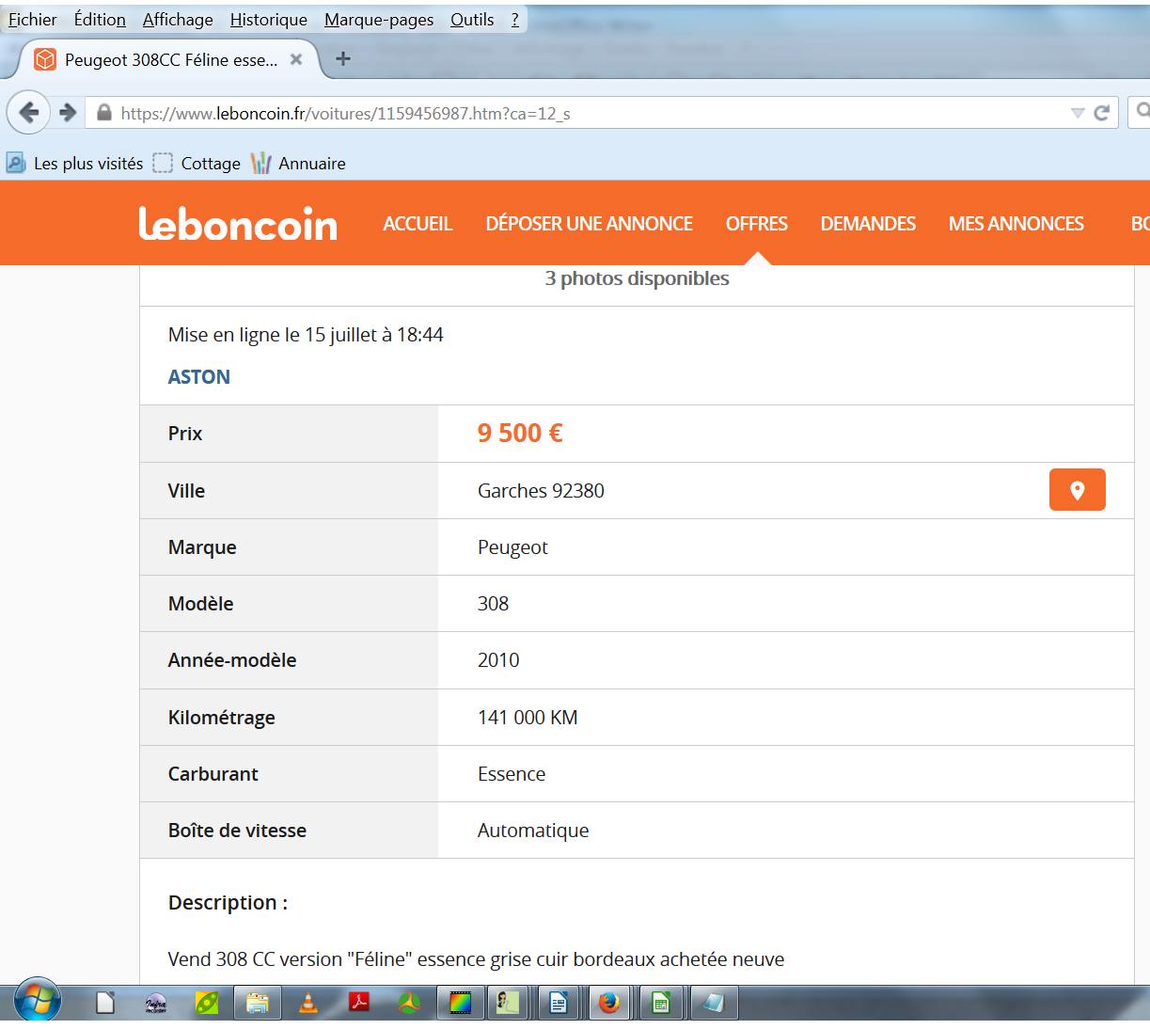
Task: Open the Outils menu
Action: pyautogui.click(x=472, y=19)
